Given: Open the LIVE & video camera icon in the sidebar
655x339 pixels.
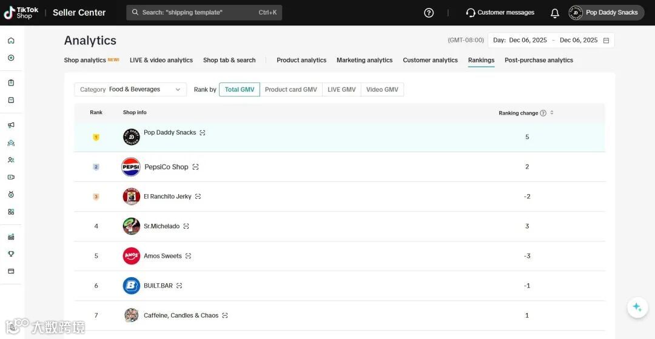Looking at the screenshot, I should click(x=12, y=177).
